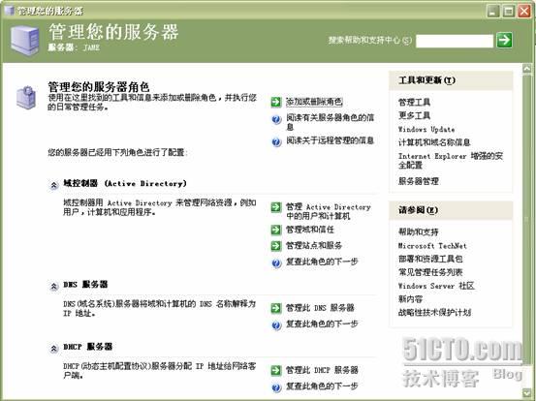Open 阅读有关服务器角色的信息 link
Image resolution: width=536 pixels, height=401 pixels.
pos(331,122)
